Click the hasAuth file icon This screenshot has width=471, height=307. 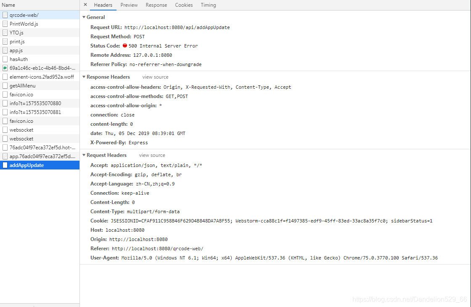point(5,59)
